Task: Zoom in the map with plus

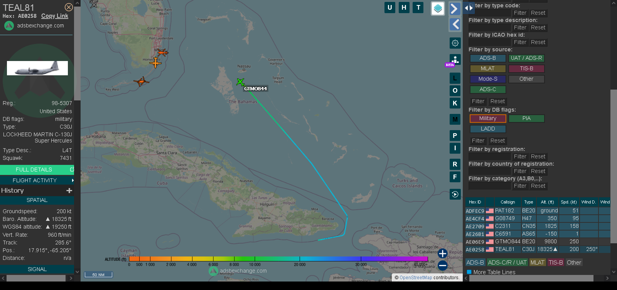Action: (x=443, y=254)
